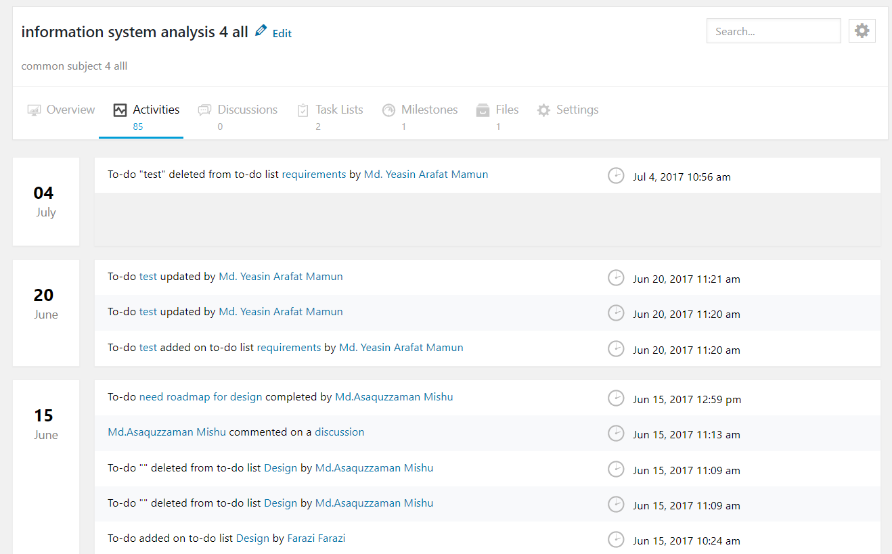Click the Files archive box icon
892x554 pixels.
[x=483, y=110]
